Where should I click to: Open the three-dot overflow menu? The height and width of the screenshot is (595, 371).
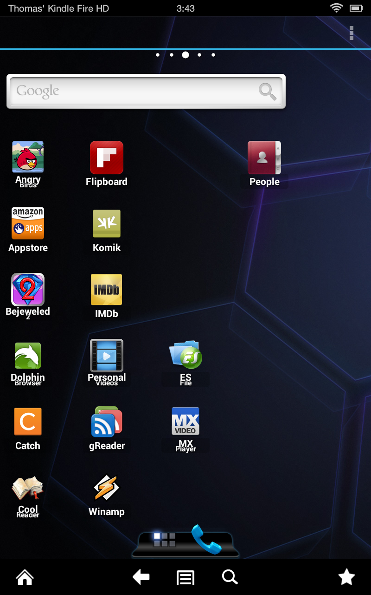click(352, 33)
